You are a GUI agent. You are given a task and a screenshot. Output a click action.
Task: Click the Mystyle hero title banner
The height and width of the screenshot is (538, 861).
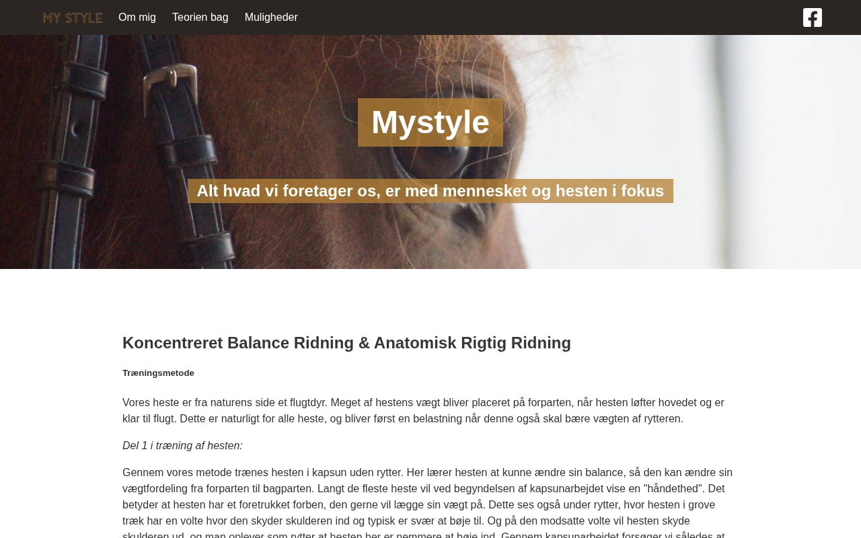click(x=430, y=122)
